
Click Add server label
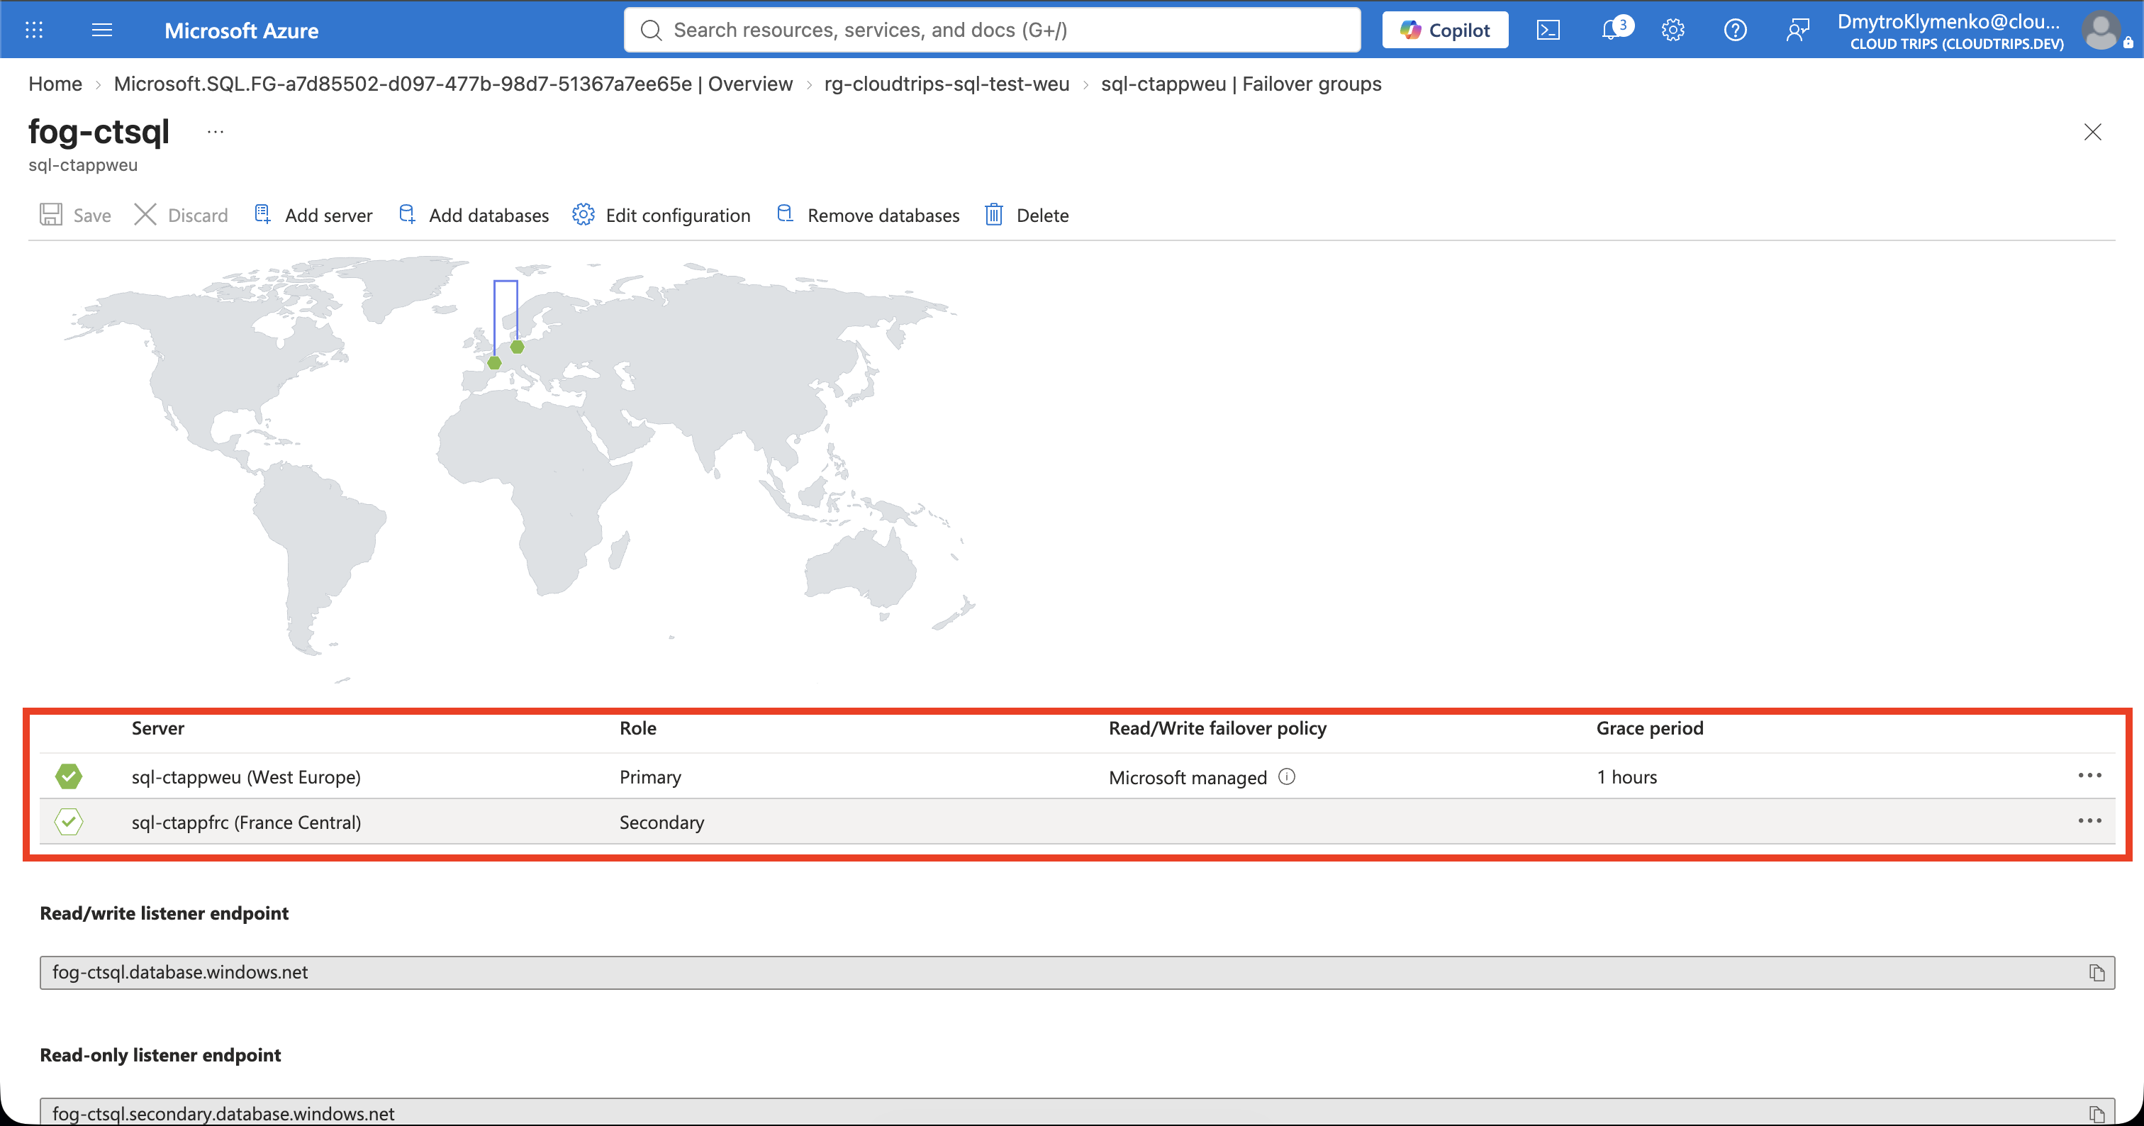pos(329,216)
